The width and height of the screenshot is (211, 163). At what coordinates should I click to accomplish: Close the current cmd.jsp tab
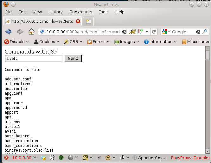coord(78,21)
